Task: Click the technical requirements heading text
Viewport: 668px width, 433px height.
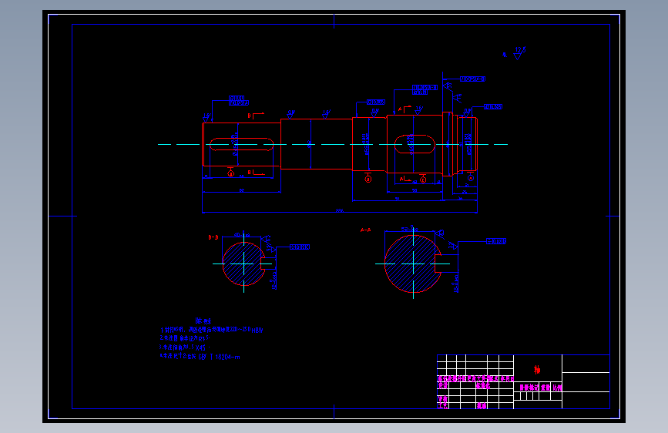Action: 203,321
